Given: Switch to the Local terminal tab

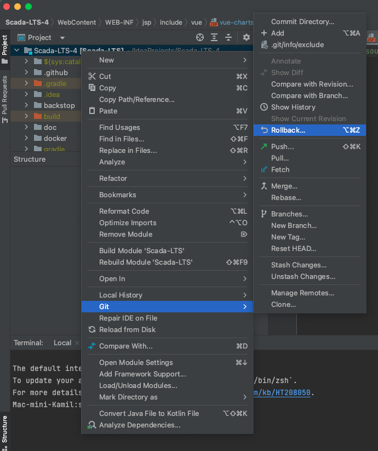Looking at the screenshot, I should [62, 343].
